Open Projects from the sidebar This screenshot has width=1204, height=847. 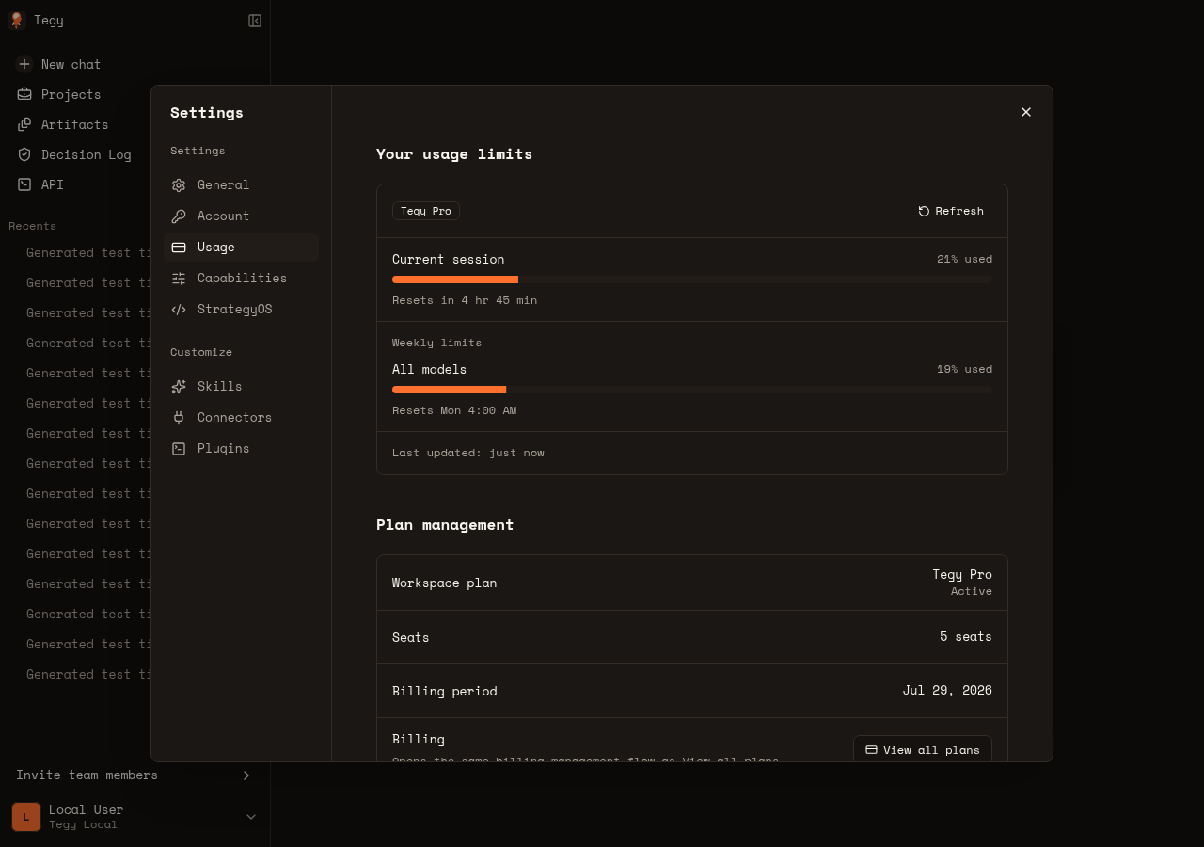[x=71, y=94]
